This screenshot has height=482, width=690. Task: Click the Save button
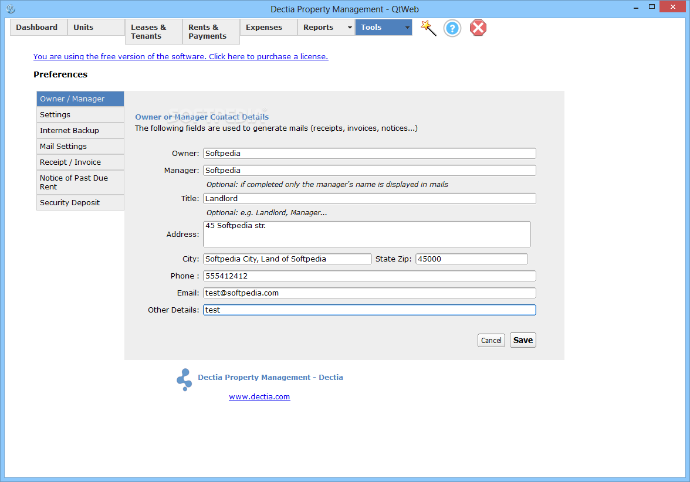point(523,340)
